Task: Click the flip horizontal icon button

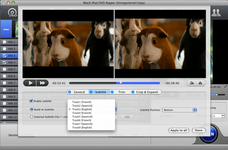Action: pos(200,83)
